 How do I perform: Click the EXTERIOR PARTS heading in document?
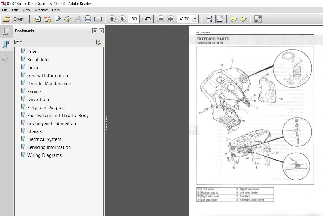[213, 39]
